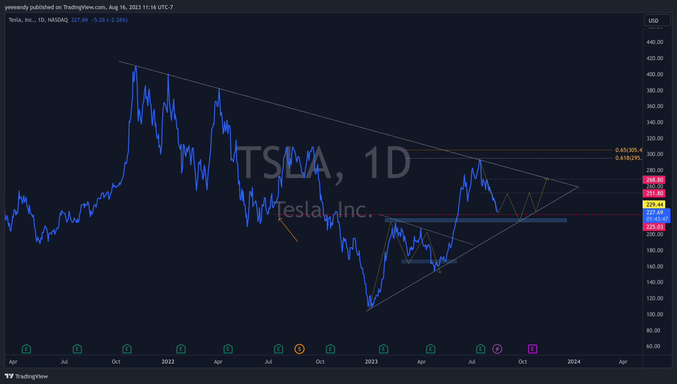Open the July 2023 earnings marker
Screen dimensions: 677x384
(x=481, y=349)
